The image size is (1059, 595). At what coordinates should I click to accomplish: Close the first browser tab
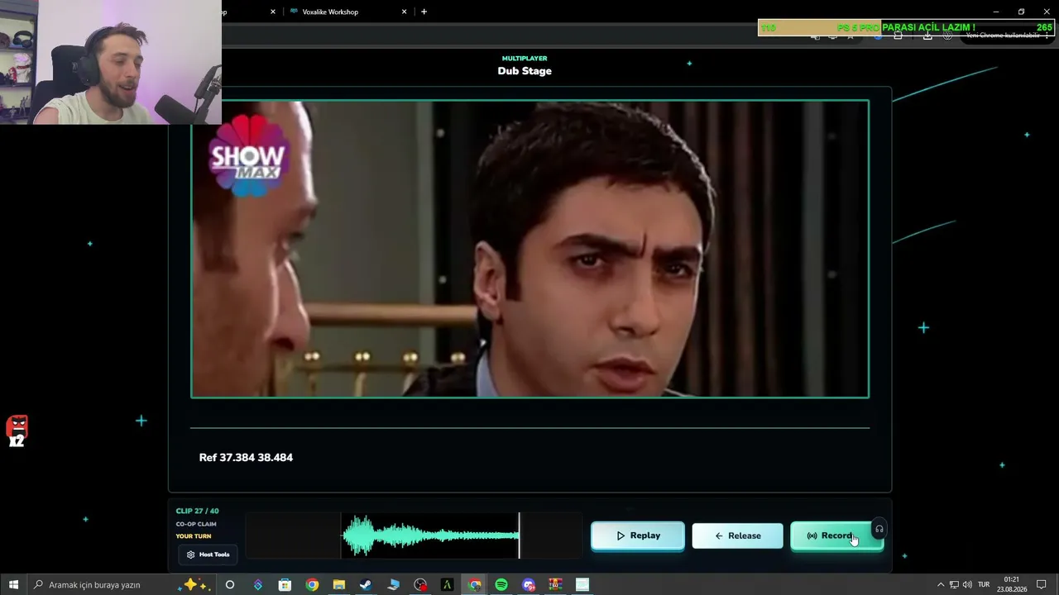point(273,12)
